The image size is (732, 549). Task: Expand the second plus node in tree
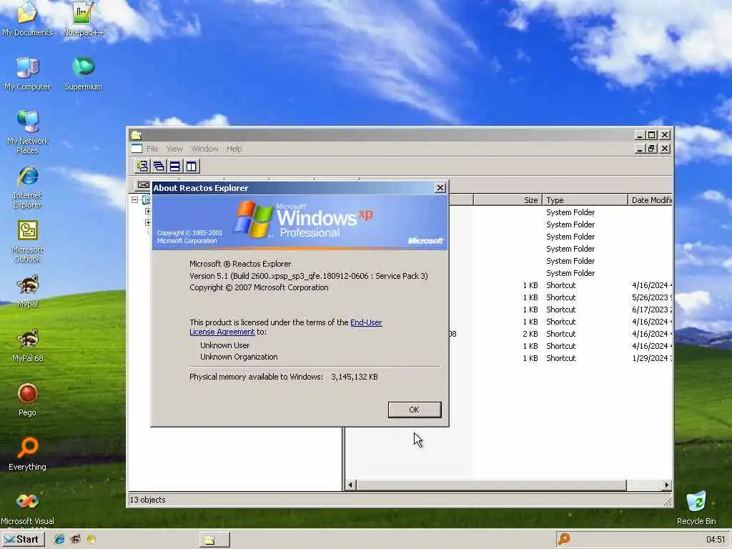(x=147, y=223)
